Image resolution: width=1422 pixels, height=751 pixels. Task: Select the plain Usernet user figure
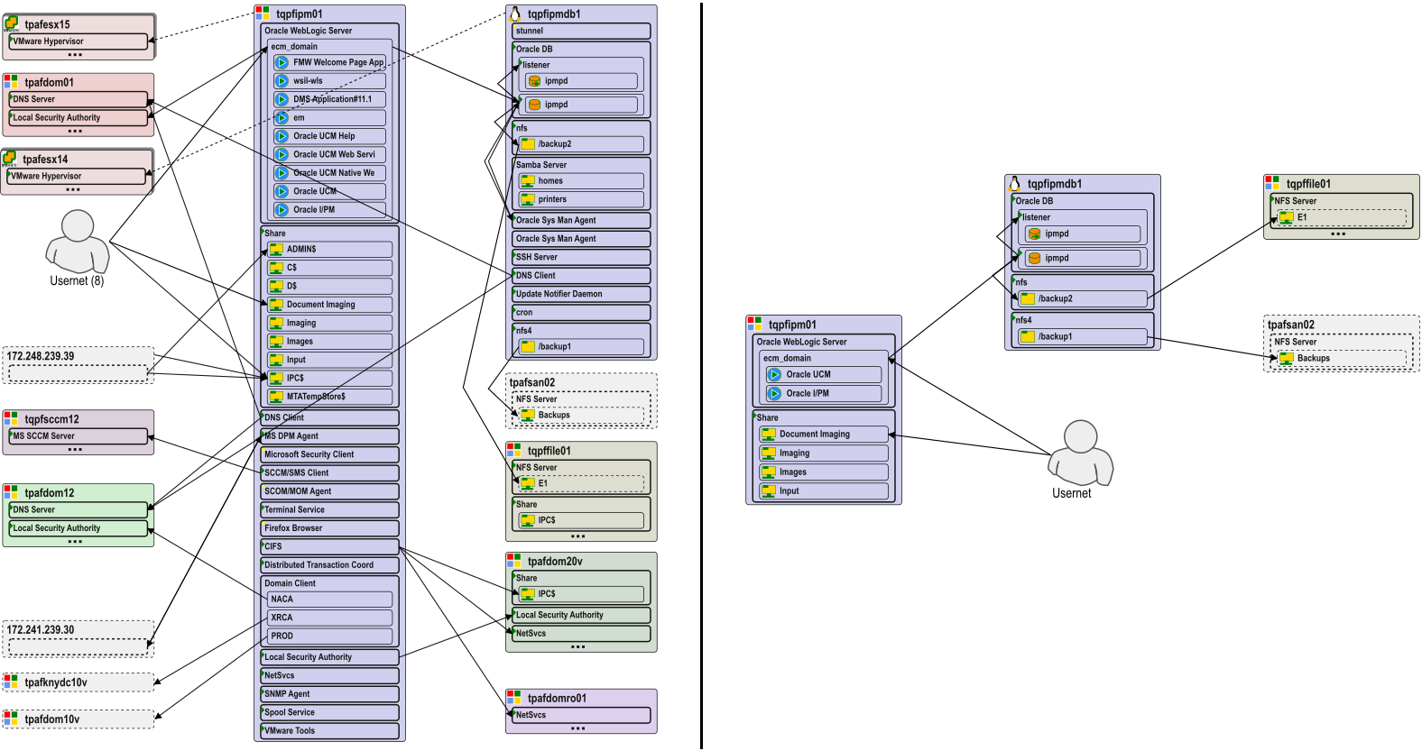(1080, 453)
